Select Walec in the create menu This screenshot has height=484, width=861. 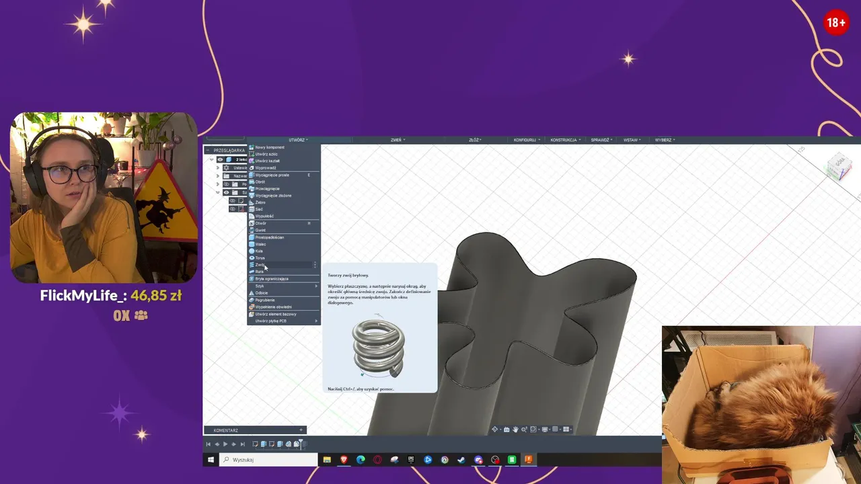click(x=284, y=244)
